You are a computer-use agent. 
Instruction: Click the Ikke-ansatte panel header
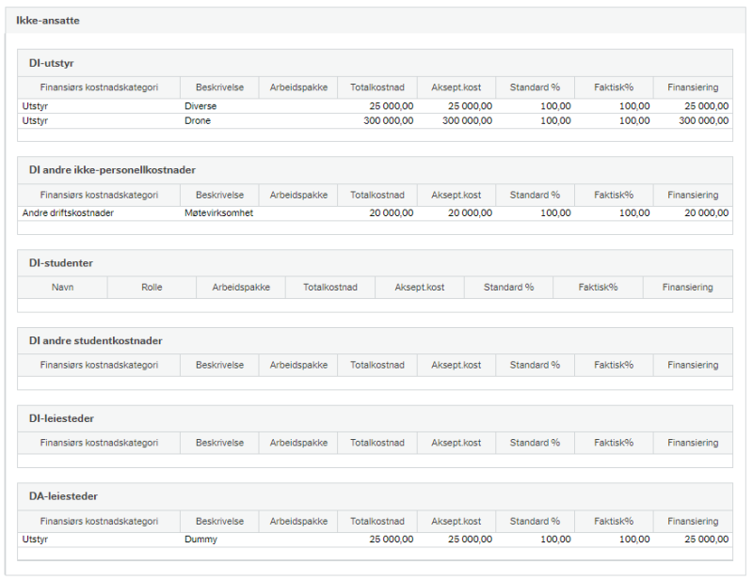(376, 21)
